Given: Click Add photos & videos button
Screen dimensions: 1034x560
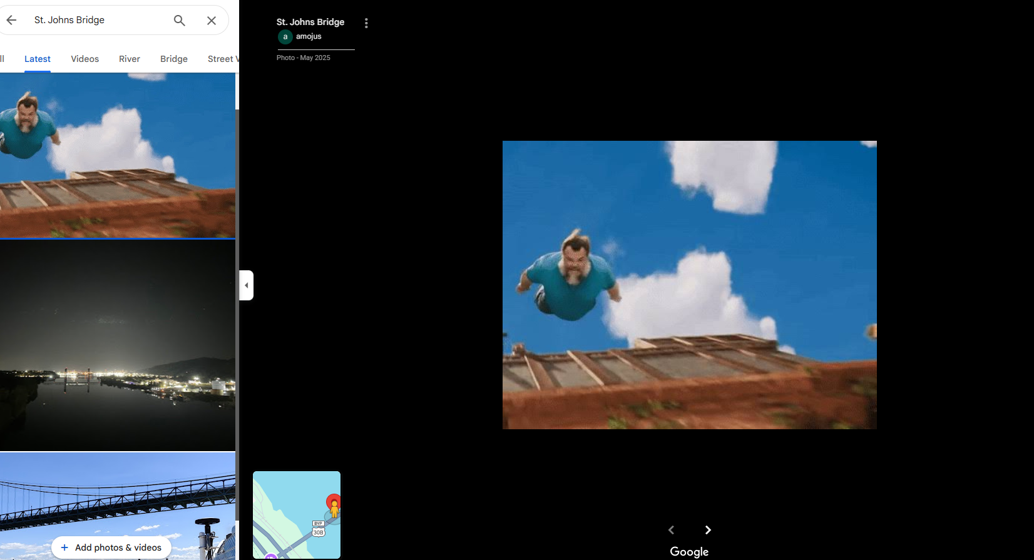Looking at the screenshot, I should [111, 547].
